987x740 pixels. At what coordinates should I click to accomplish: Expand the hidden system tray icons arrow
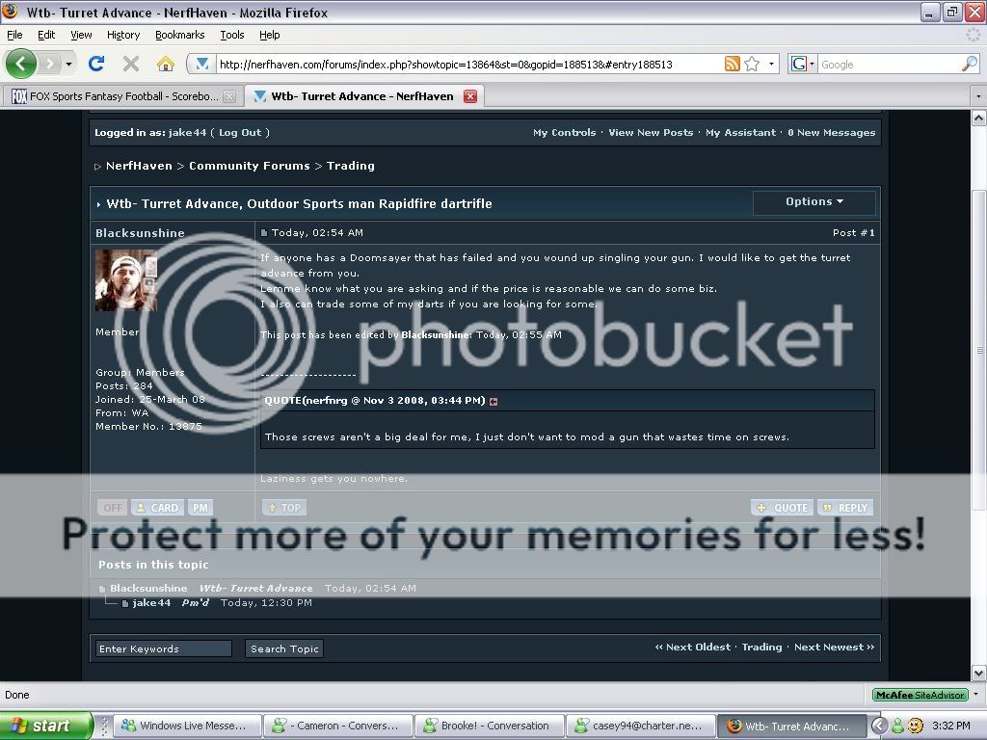[879, 726]
